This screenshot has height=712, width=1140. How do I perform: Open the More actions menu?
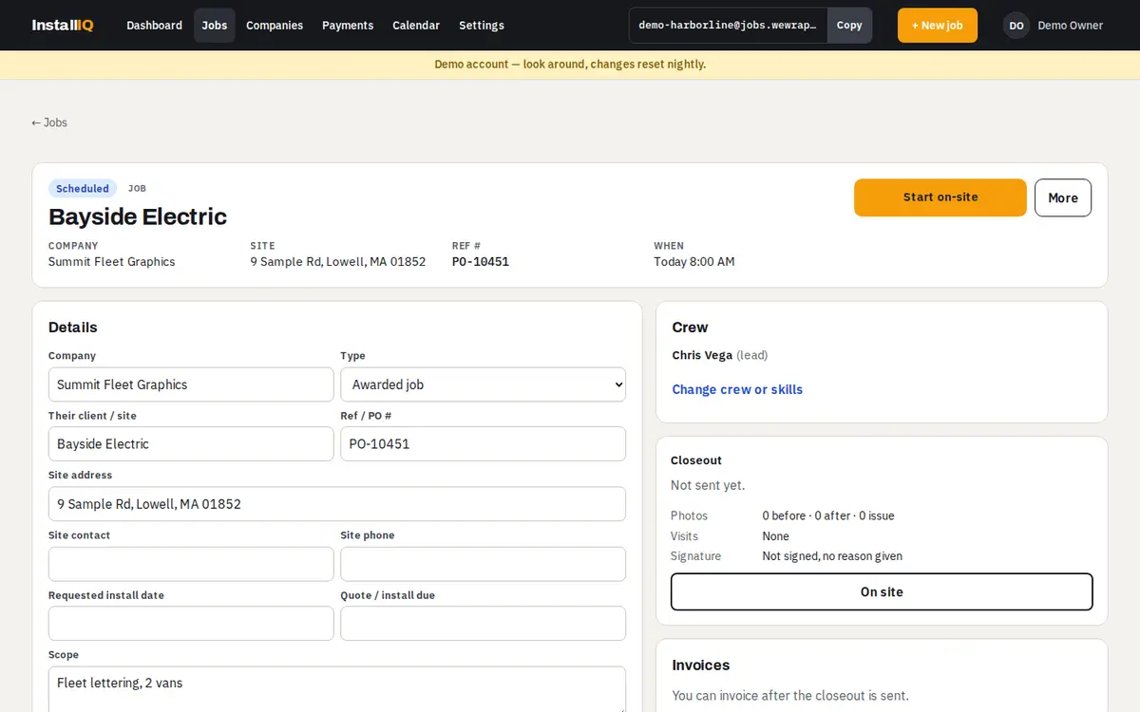(x=1063, y=197)
